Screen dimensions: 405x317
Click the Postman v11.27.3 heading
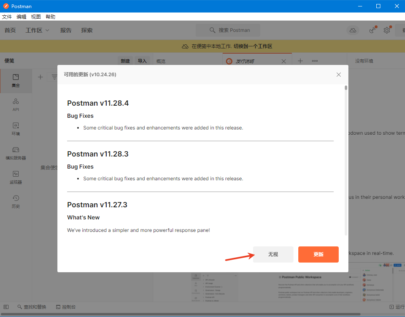(x=97, y=204)
